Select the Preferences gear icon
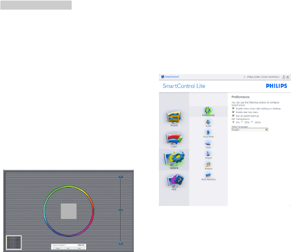Screen dimensions: 291x252 (x=208, y=110)
